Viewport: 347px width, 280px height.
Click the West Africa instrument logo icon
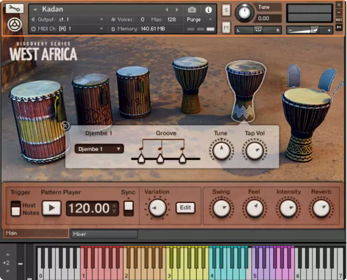(15, 24)
